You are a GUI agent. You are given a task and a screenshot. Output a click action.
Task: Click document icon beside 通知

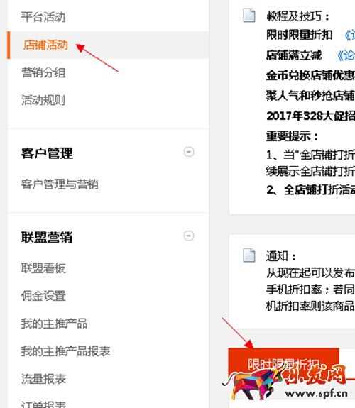click(248, 255)
